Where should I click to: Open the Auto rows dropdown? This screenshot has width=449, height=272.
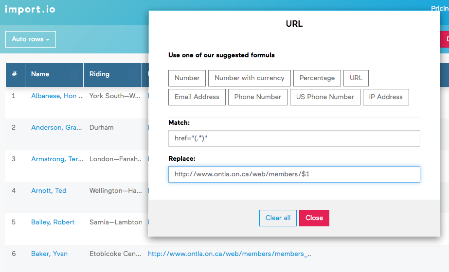(31, 39)
